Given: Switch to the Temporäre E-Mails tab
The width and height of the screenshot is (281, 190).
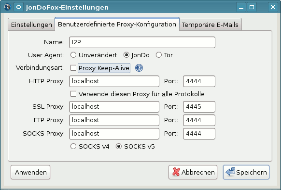Looking at the screenshot, I should (210, 25).
